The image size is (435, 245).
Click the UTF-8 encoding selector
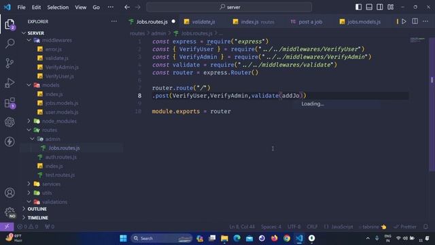(x=294, y=227)
